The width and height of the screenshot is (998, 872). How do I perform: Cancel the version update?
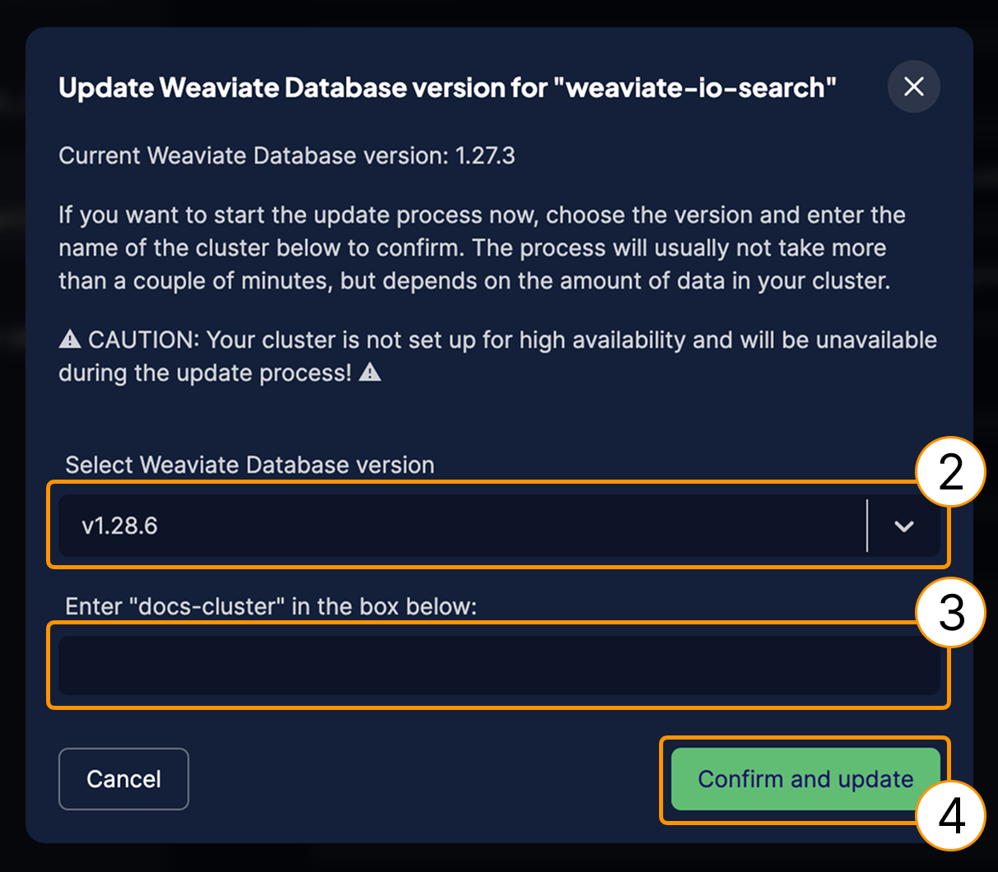[x=123, y=778]
